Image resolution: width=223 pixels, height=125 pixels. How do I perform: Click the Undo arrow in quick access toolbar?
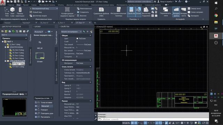[29, 1]
